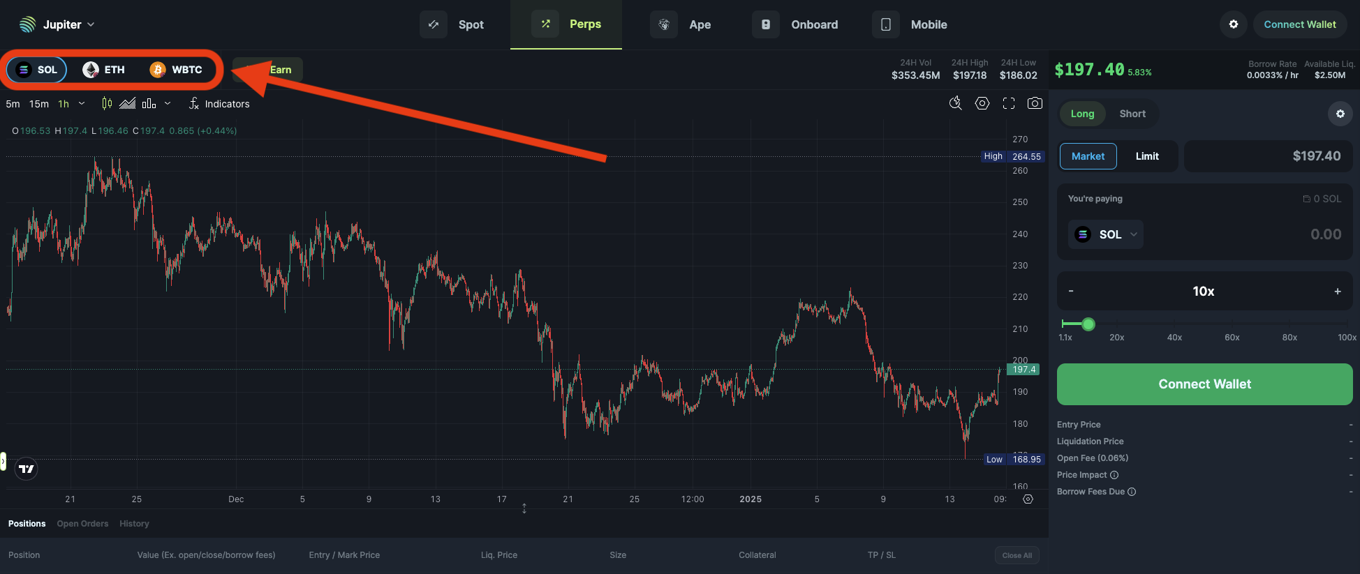This screenshot has height=574, width=1360.
Task: Set chart interval to 15m
Action: [x=39, y=104]
